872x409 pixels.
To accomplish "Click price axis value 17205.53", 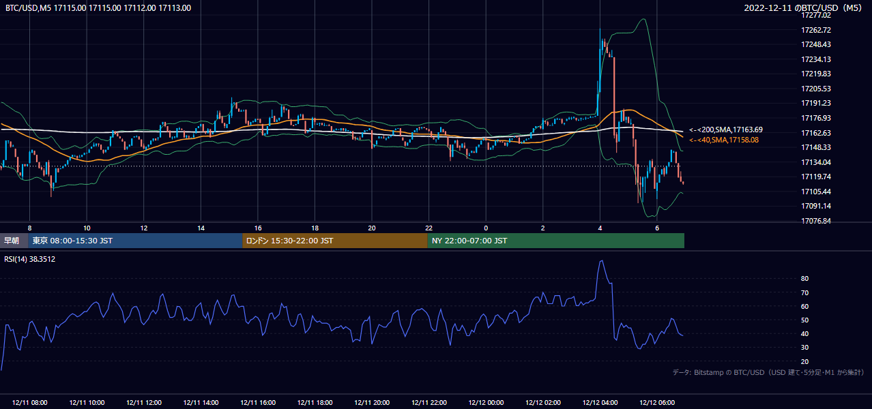I will coord(816,89).
